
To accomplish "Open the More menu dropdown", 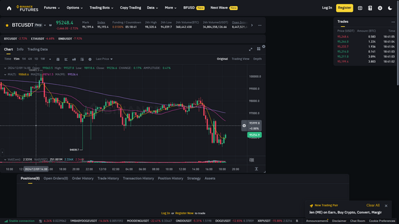I will pyautogui.click(x=170, y=8).
